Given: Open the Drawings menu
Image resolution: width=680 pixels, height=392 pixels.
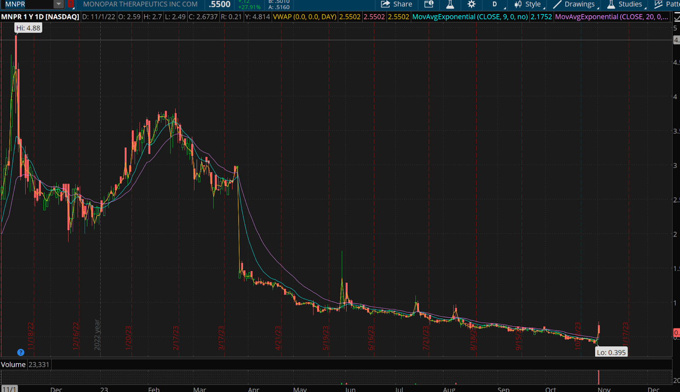Looking at the screenshot, I should click(574, 4).
